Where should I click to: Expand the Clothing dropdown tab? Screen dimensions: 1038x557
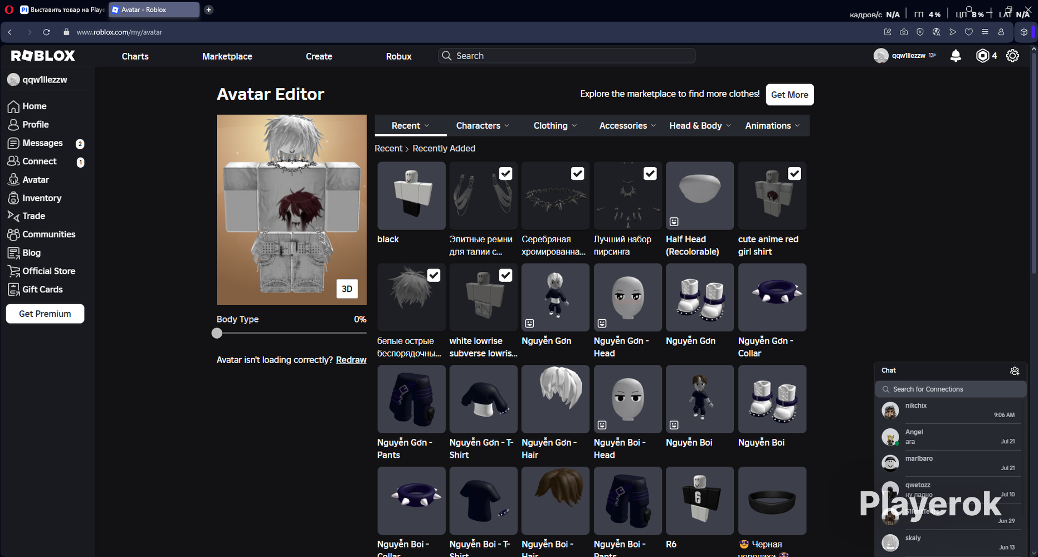(x=555, y=125)
